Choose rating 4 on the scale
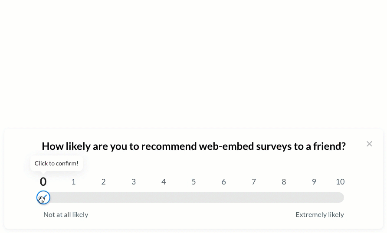The image size is (387, 233). [x=164, y=182]
